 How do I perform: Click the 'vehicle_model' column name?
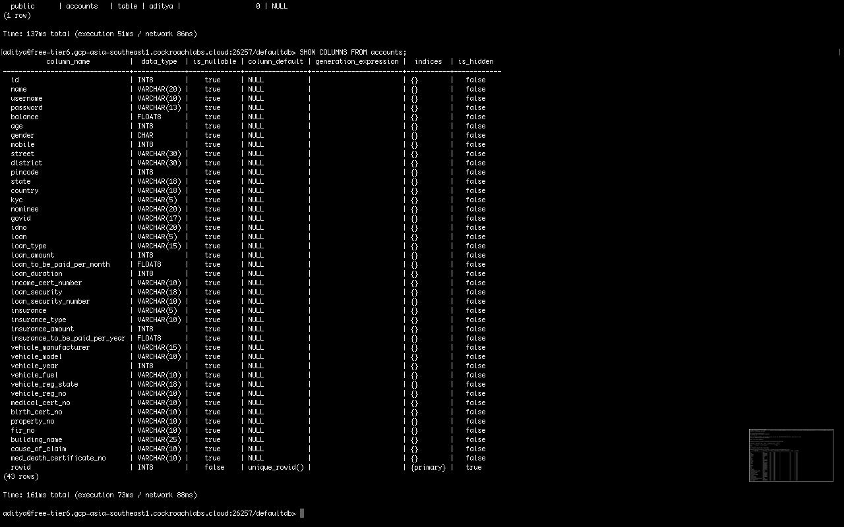(36, 356)
